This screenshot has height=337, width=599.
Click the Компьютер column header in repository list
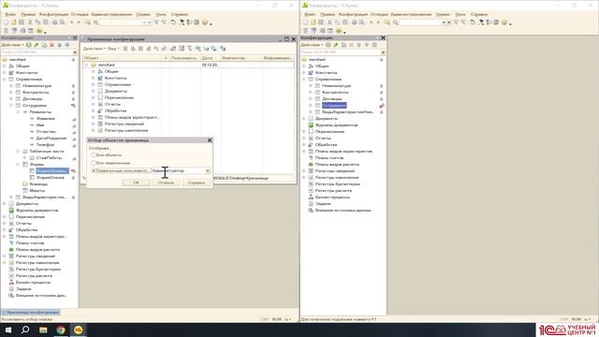(241, 58)
